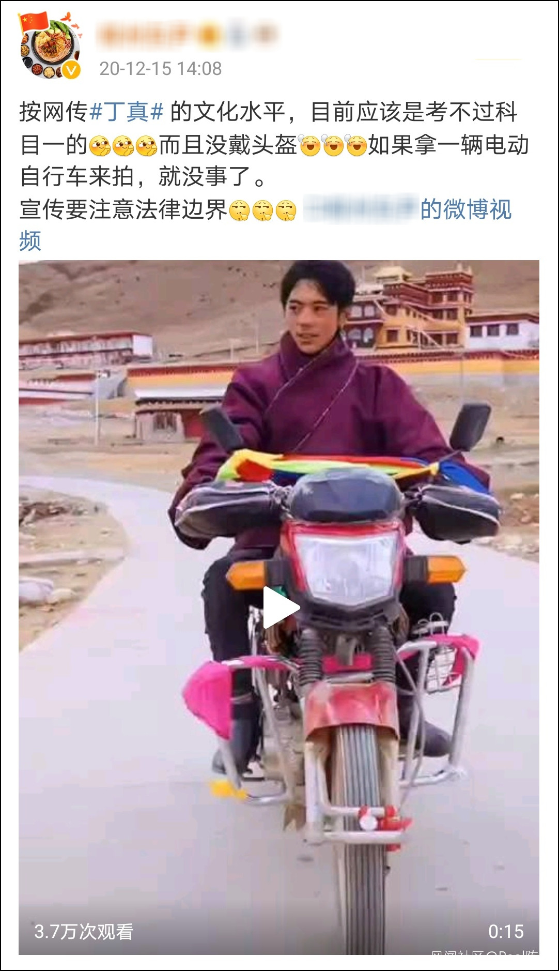Open the #丁真# hashtag topic
The width and height of the screenshot is (559, 971).
(x=127, y=112)
